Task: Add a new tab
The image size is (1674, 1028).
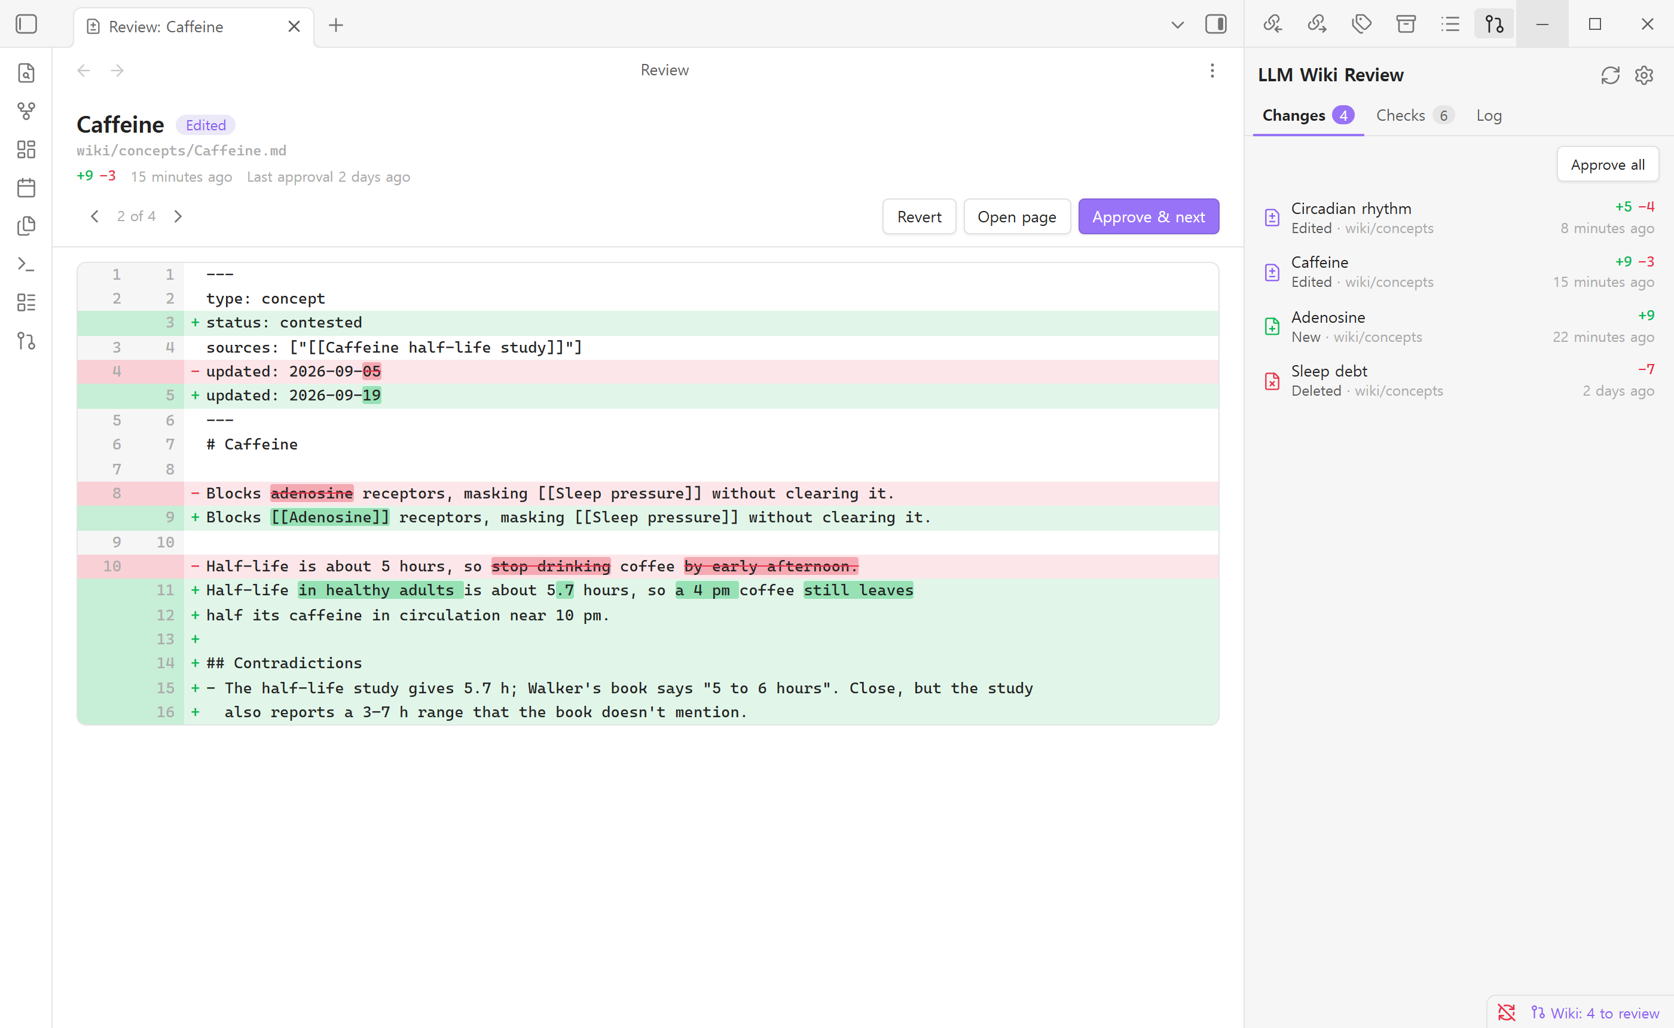Action: point(336,26)
